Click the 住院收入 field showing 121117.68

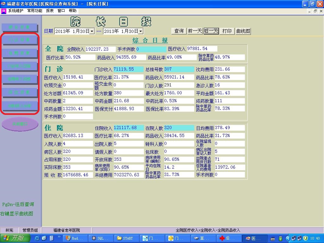point(128,128)
